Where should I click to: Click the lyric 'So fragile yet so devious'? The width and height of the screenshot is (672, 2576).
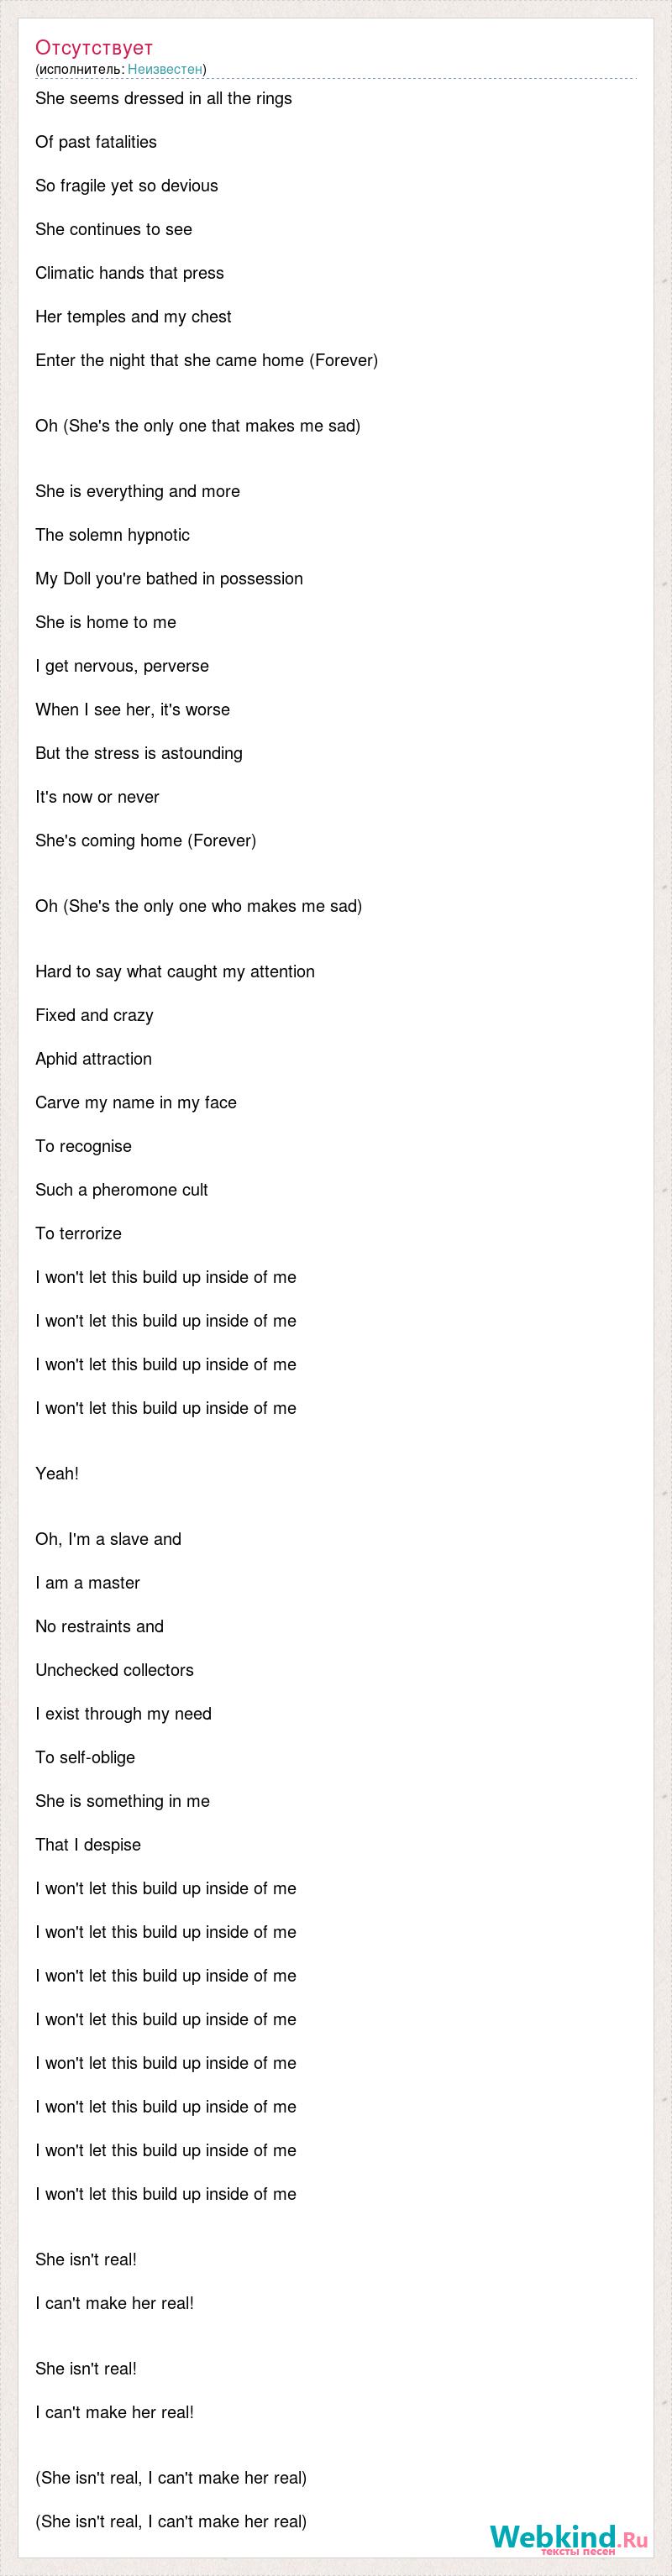[127, 186]
